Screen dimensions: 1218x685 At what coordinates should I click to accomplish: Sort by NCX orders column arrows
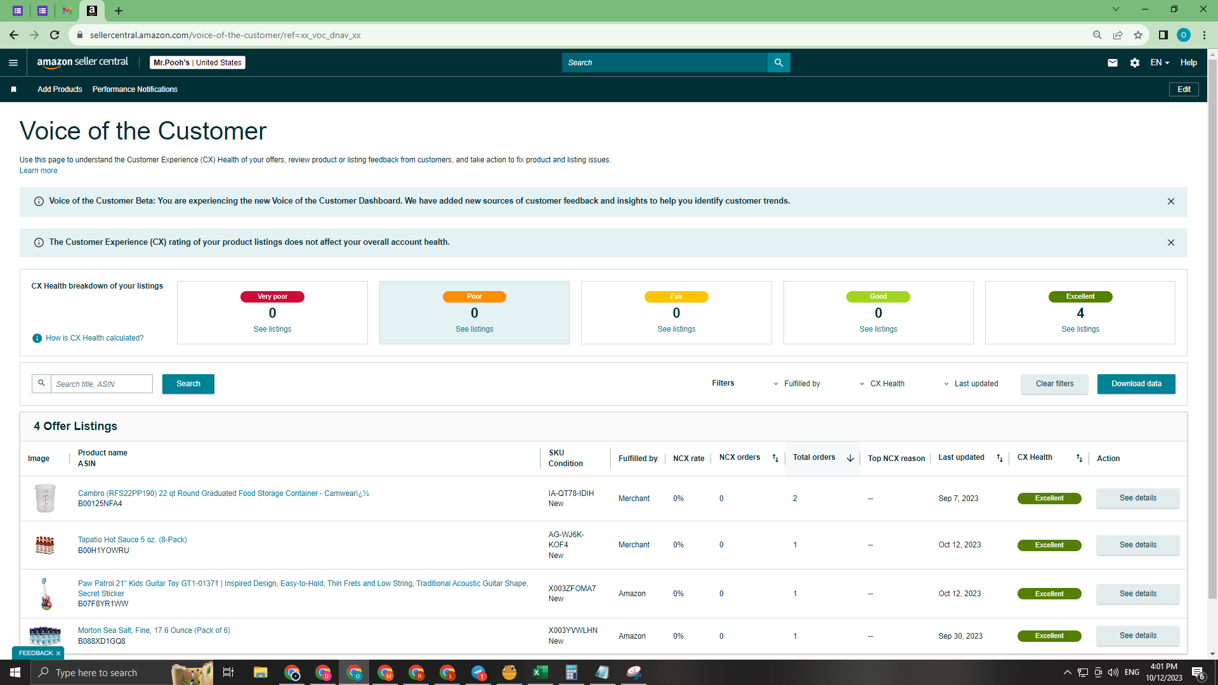pos(775,458)
